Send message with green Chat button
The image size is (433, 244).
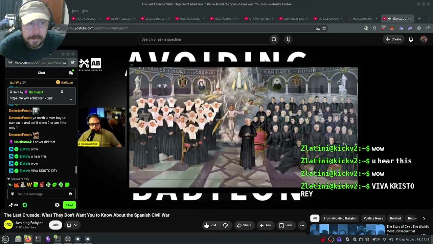[69, 205]
